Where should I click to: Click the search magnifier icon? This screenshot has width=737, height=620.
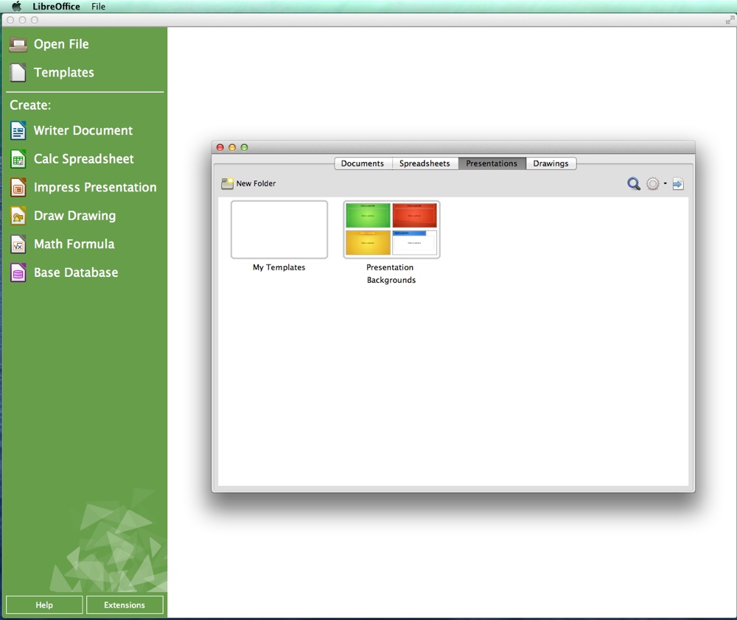point(634,183)
